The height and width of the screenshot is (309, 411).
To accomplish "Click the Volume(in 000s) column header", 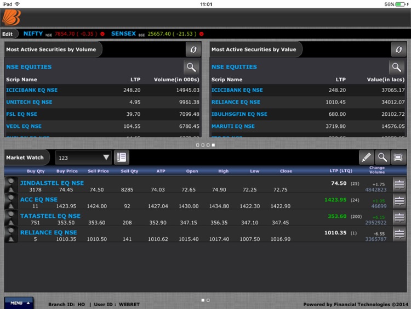I will (x=176, y=80).
